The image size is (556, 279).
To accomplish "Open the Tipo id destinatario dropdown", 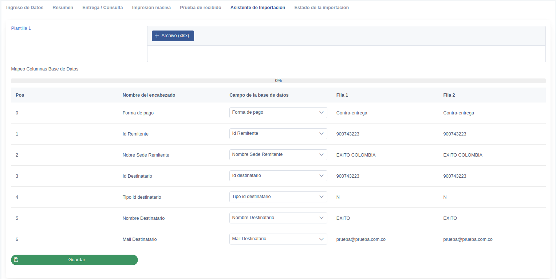I will pos(278,197).
